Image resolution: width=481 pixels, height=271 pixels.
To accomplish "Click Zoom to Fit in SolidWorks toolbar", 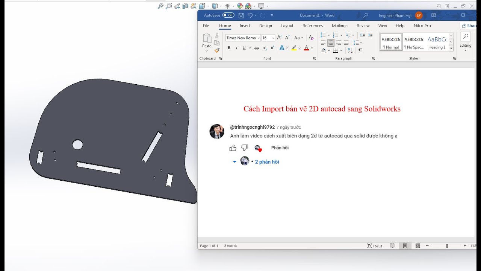I will (160, 6).
